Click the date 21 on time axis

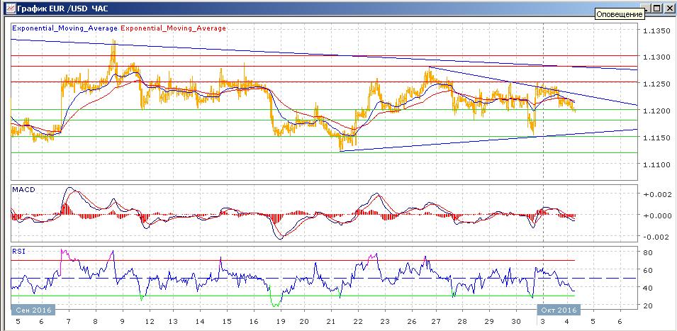pyautogui.click(x=331, y=322)
